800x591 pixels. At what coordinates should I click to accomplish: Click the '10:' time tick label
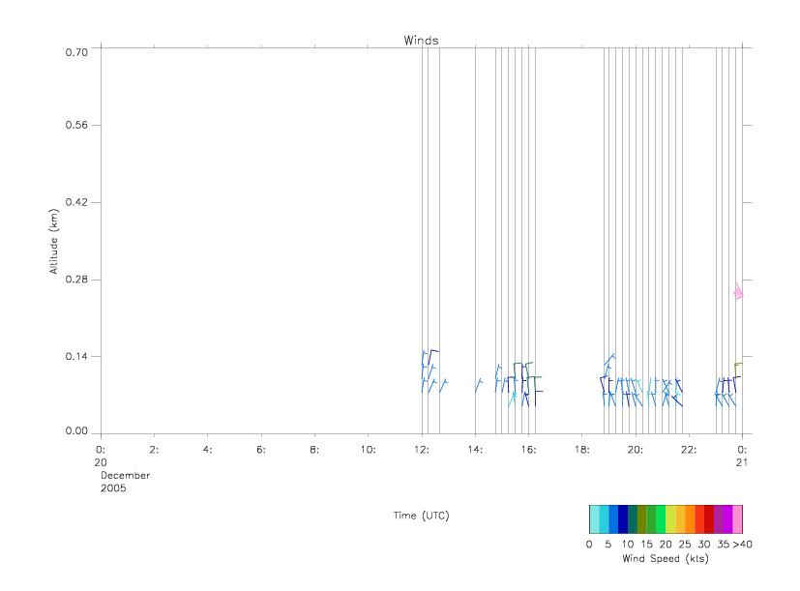coord(368,450)
